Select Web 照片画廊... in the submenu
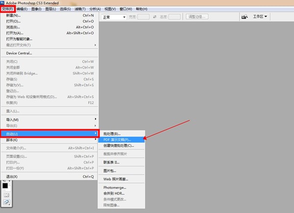294x213 pixels. click(x=122, y=179)
